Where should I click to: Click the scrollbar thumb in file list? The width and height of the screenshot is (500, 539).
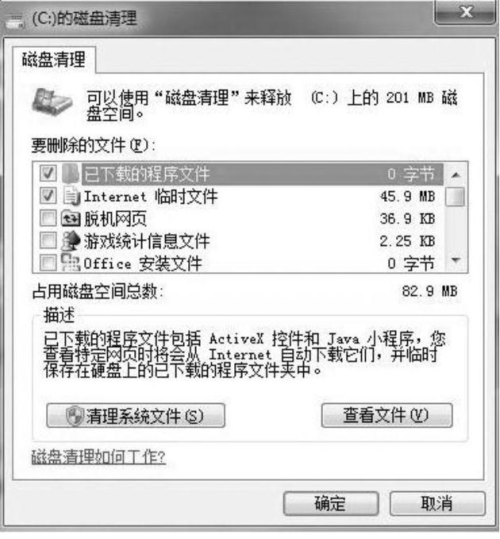(455, 197)
